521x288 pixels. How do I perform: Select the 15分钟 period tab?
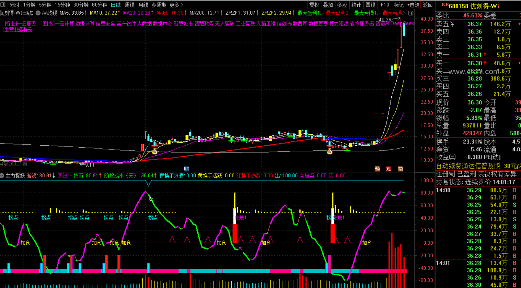click(x=62, y=5)
